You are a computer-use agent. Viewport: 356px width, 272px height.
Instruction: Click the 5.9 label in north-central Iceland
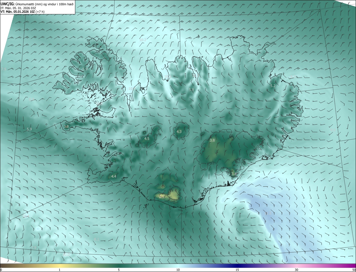[x=191, y=90]
